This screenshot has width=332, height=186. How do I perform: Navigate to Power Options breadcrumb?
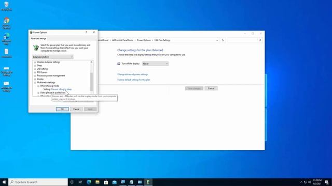[144, 40]
